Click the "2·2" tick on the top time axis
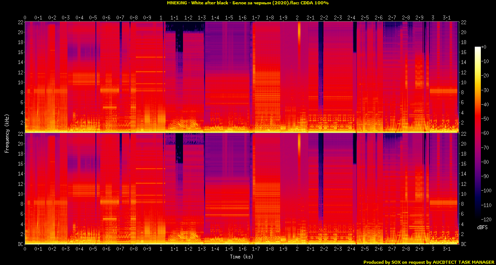Image resolution: width=496 pixels, height=265 pixels. [x=324, y=17]
